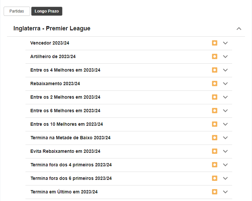252x201 pixels.
Task: Click the Inglaterra - Premier League heading
Action: [x=52, y=28]
